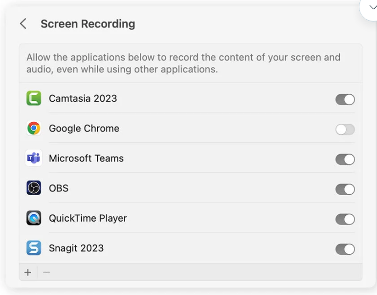This screenshot has height=295, width=377.
Task: Select the Google Chrome name label
Action: coord(84,129)
